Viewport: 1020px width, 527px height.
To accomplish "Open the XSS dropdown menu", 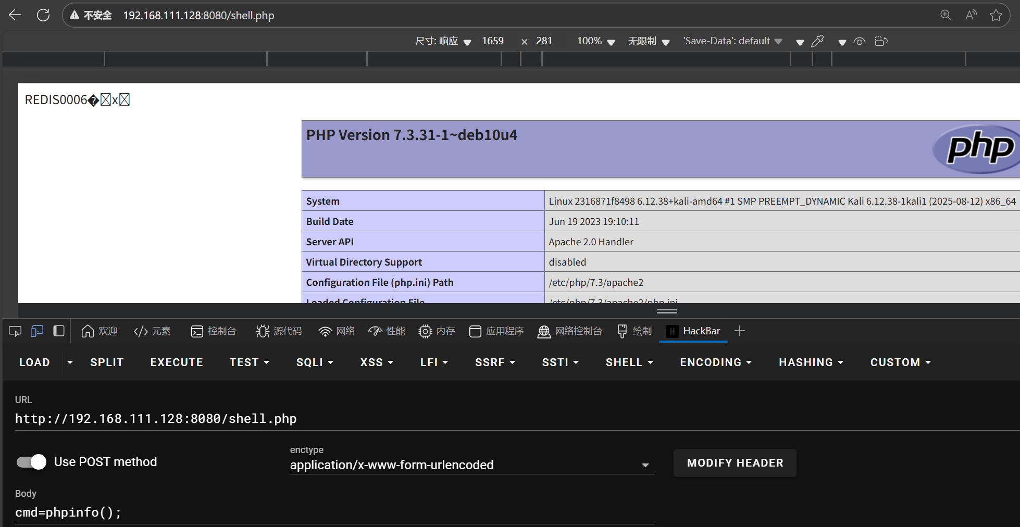I will pos(377,362).
